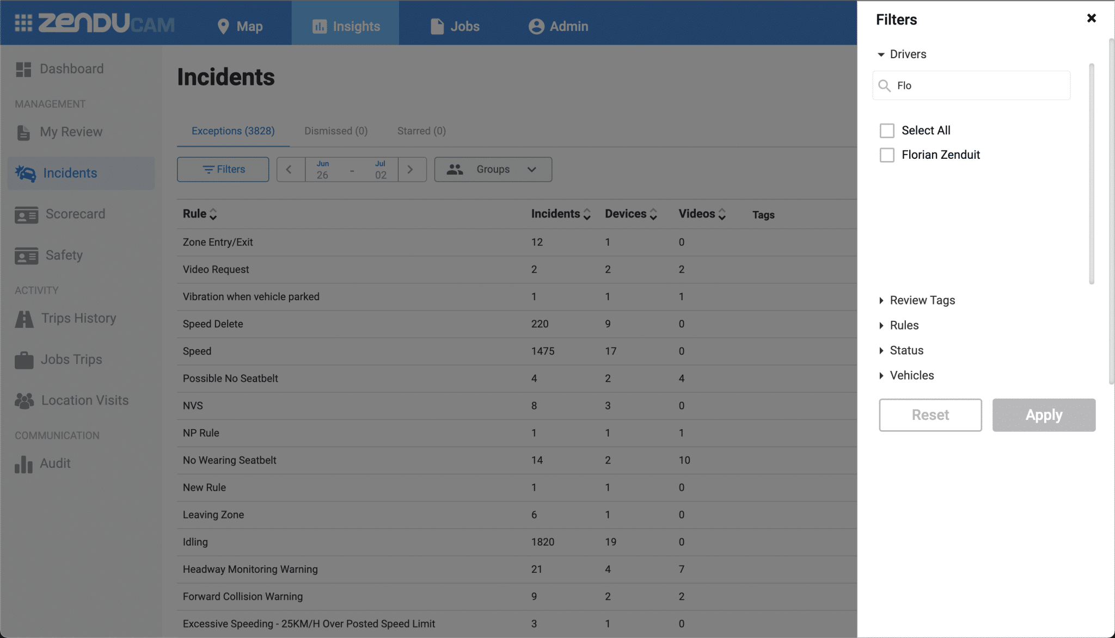Click Vibration when vehicle parked rule
This screenshot has height=638, width=1115.
click(x=517, y=297)
